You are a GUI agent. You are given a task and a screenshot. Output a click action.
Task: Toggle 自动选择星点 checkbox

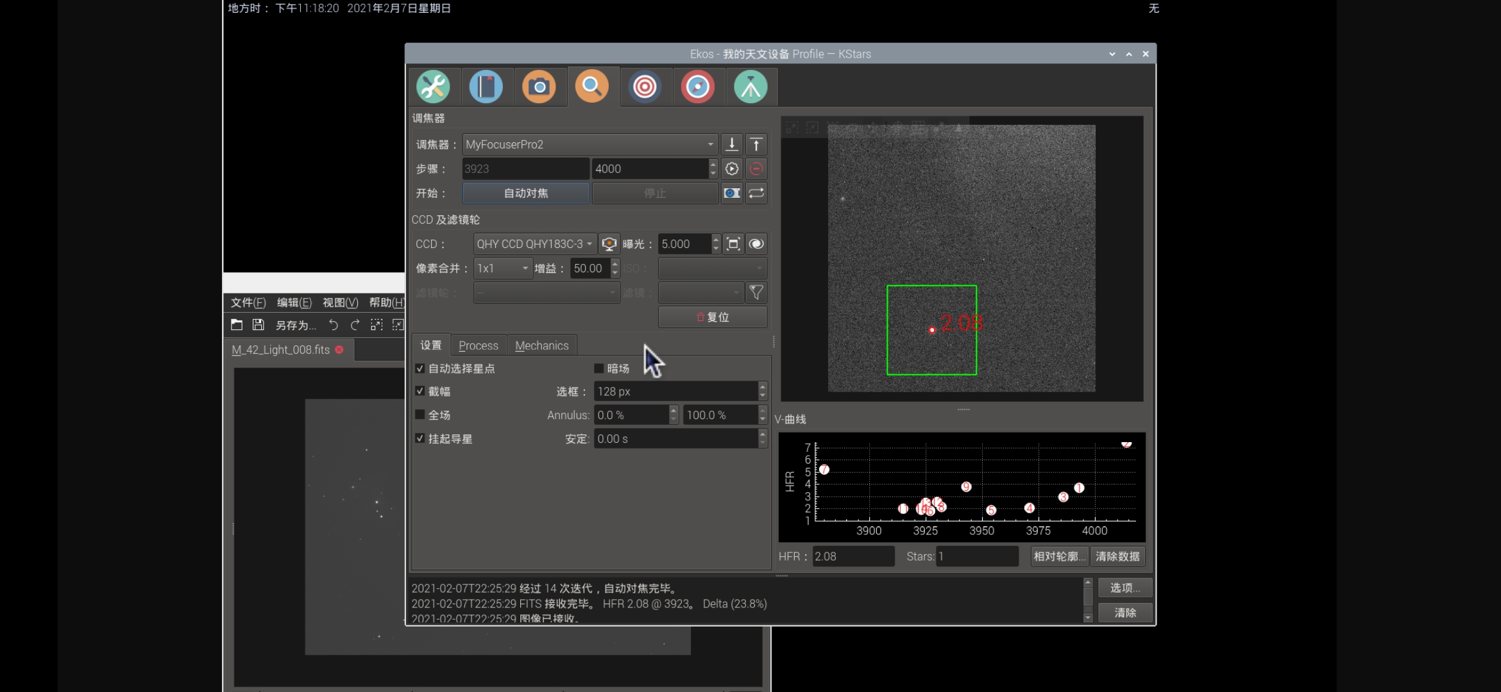coord(420,368)
